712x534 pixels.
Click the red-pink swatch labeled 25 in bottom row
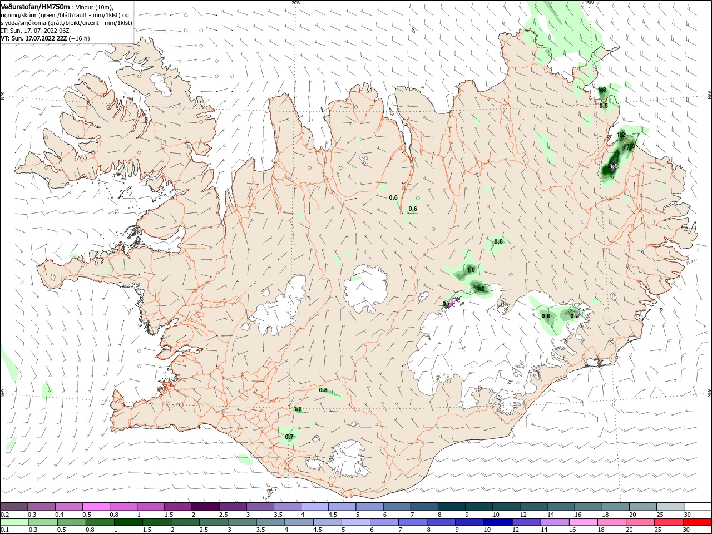(x=669, y=522)
